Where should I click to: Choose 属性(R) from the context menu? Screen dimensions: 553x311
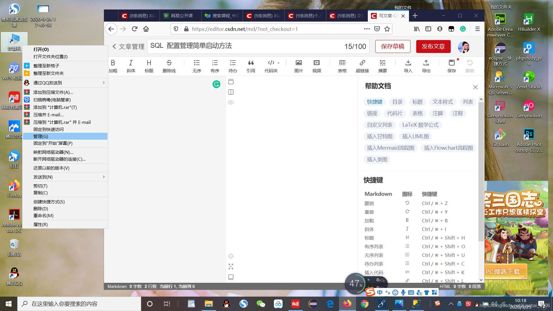pos(41,224)
